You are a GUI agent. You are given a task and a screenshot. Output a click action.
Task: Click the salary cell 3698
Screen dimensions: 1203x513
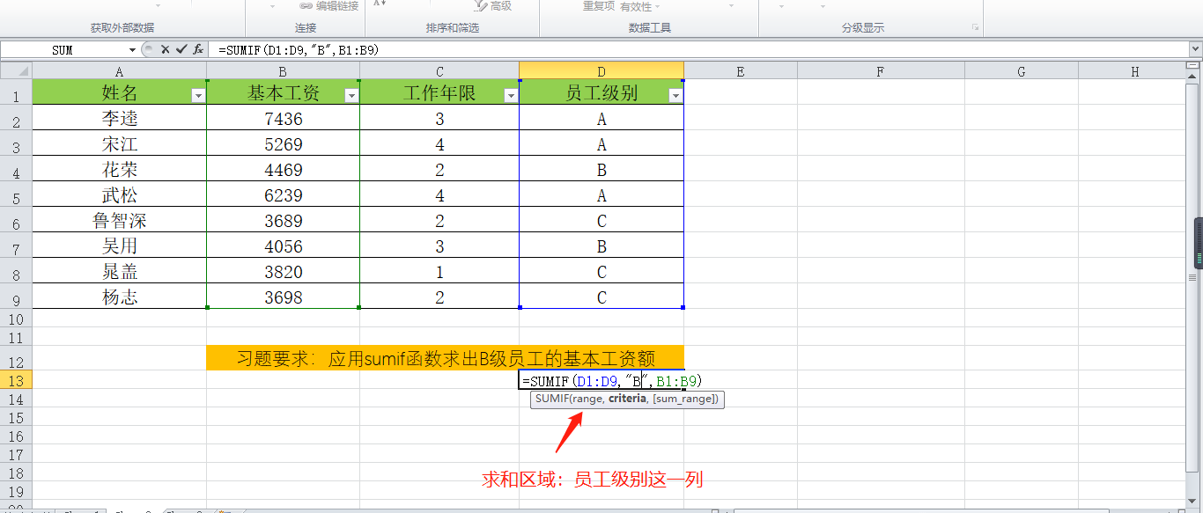[283, 297]
